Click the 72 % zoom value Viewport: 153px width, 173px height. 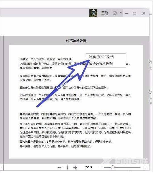click(x=89, y=167)
